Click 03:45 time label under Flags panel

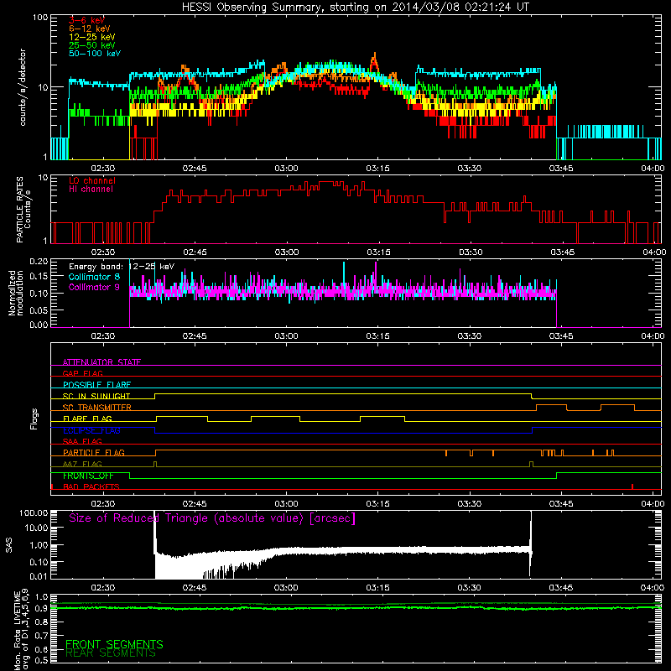coord(561,504)
